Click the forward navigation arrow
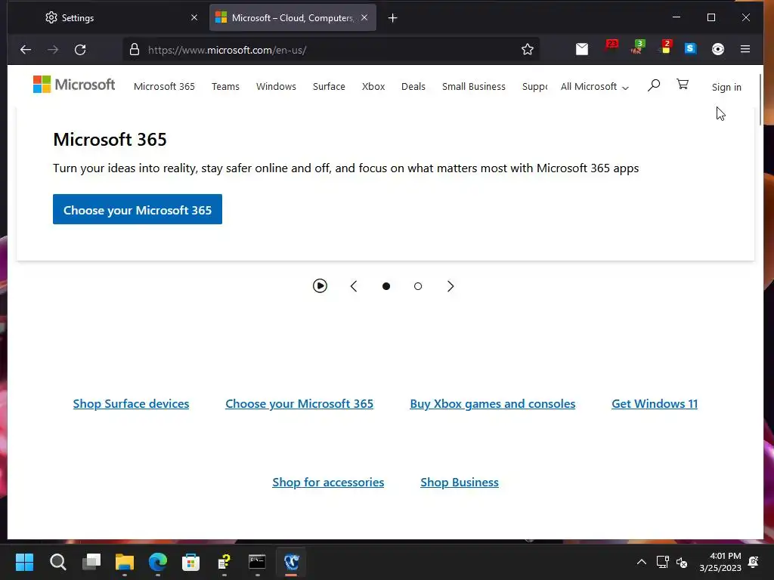The image size is (774, 580). coord(53,49)
